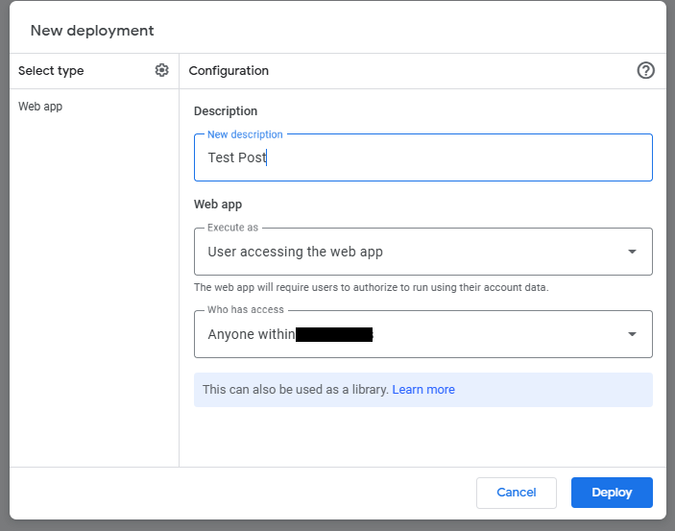Click the Description section label
Viewport: 675px width, 531px height.
point(226,111)
